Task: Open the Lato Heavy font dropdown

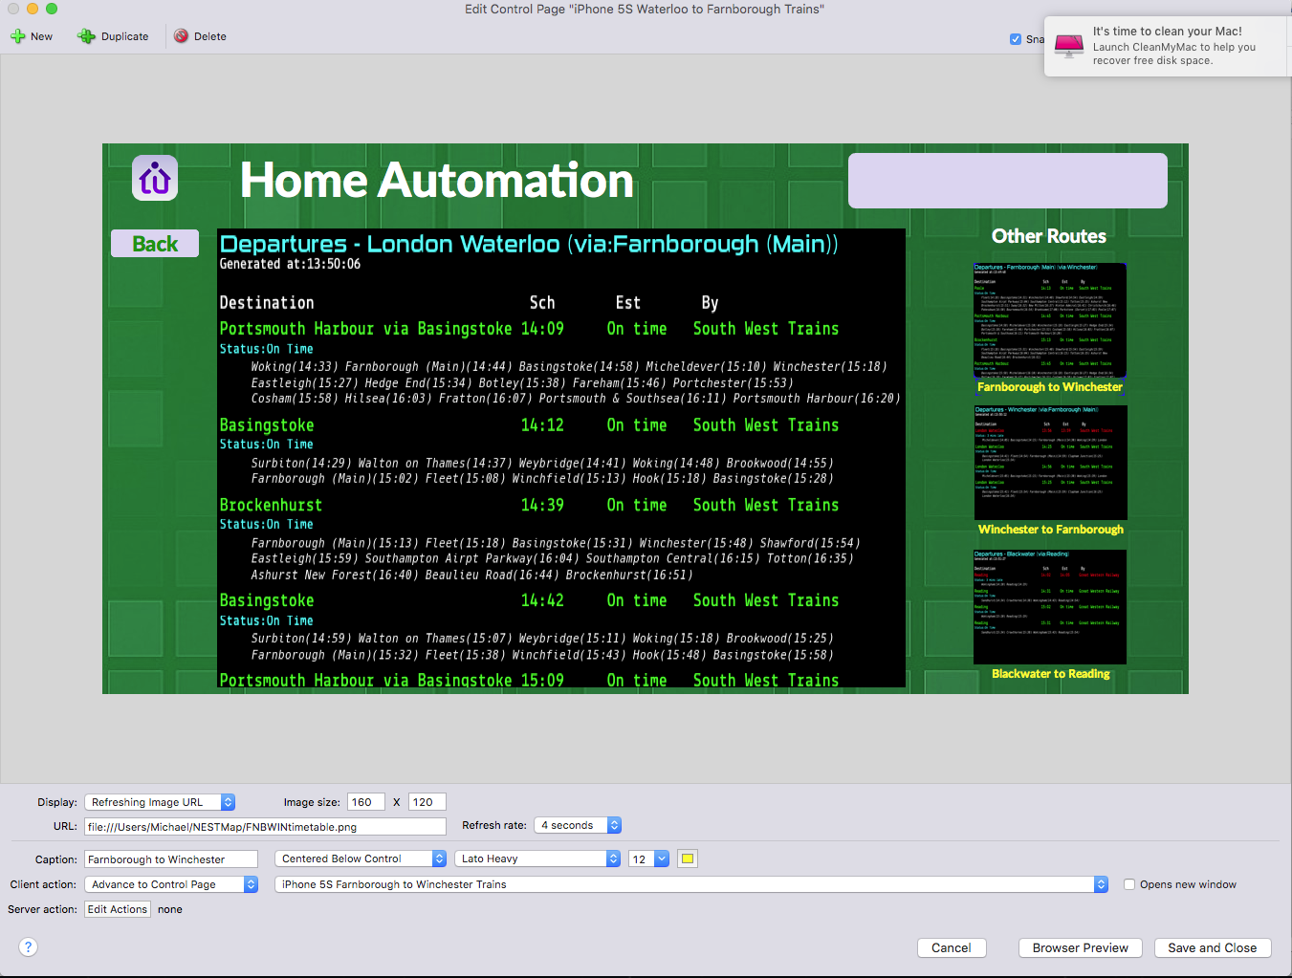Action: 537,858
